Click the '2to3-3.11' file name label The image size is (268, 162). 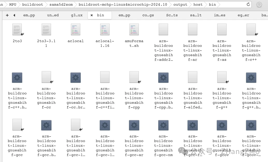[46, 43]
